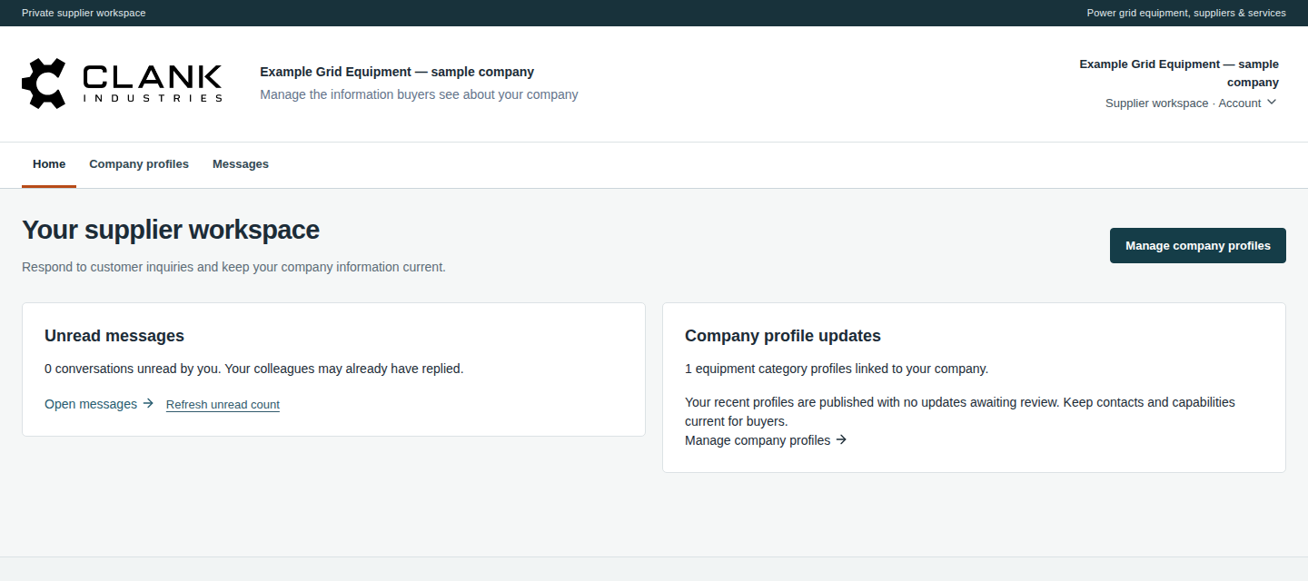Screen dimensions: 1308x581
Task: Follow the Open messages link
Action: [91, 404]
